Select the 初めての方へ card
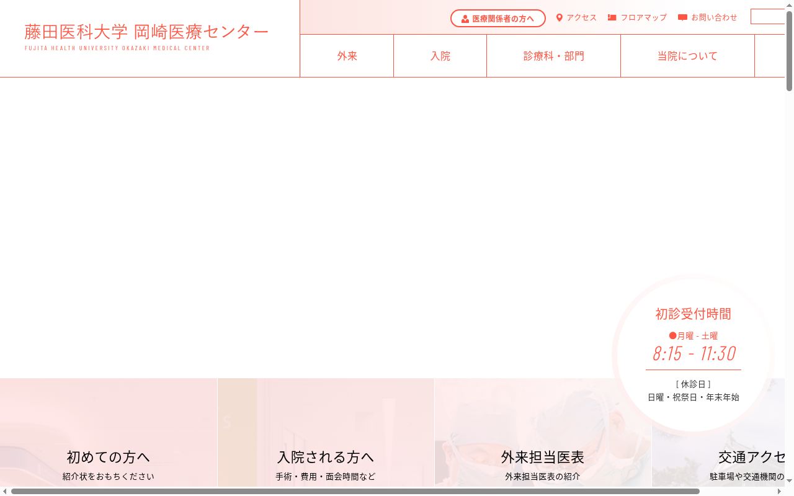This screenshot has height=496, width=794. point(109,432)
